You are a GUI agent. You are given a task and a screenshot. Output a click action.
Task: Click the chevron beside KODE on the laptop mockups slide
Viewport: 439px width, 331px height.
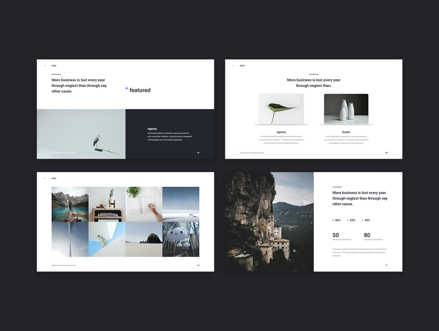(233, 66)
